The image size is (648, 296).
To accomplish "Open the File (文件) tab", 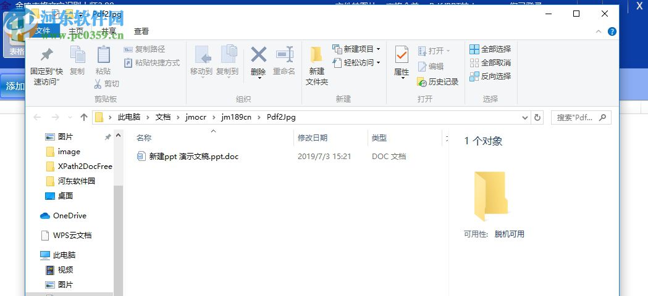I will pyautogui.click(x=43, y=31).
